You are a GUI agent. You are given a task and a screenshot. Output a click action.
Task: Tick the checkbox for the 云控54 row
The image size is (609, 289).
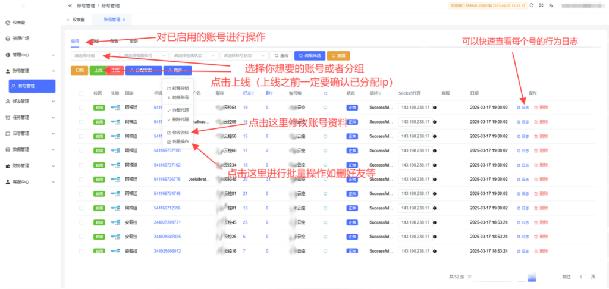(x=81, y=108)
